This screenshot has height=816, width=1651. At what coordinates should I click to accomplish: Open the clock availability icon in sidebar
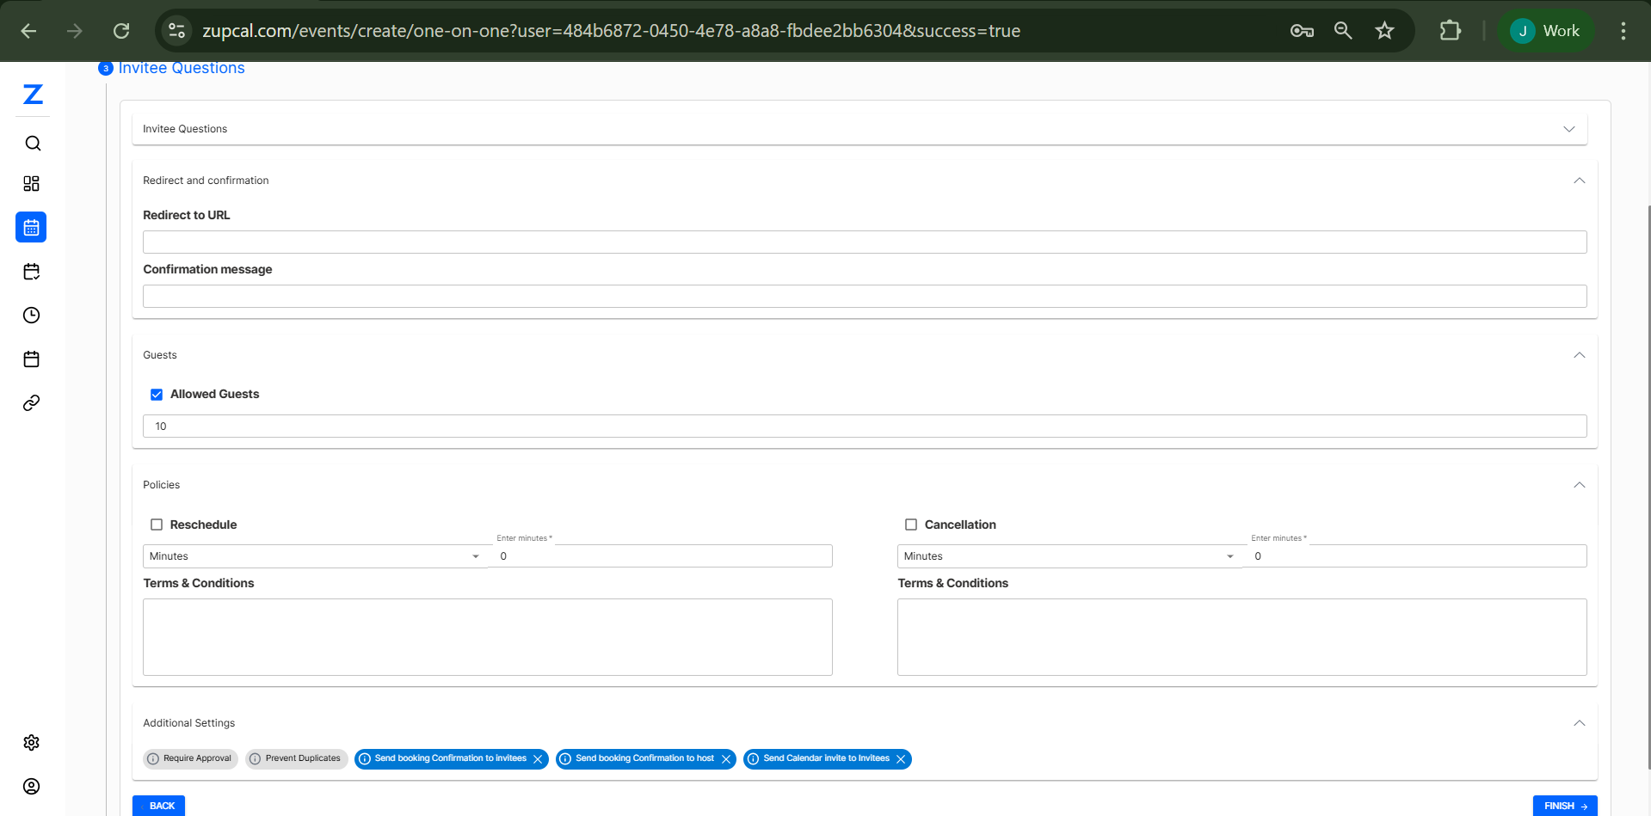(x=32, y=316)
